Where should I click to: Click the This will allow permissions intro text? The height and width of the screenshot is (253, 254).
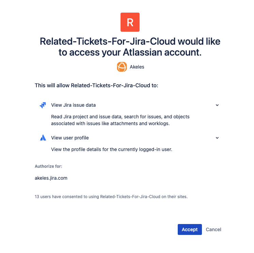pyautogui.click(x=96, y=85)
